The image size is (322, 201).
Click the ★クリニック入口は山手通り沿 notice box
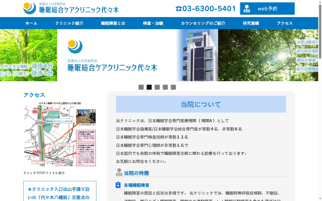(x=60, y=191)
